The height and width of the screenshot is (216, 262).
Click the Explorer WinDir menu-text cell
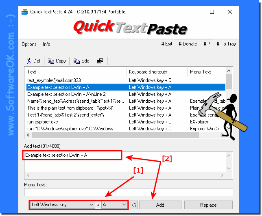pyautogui.click(x=205, y=129)
